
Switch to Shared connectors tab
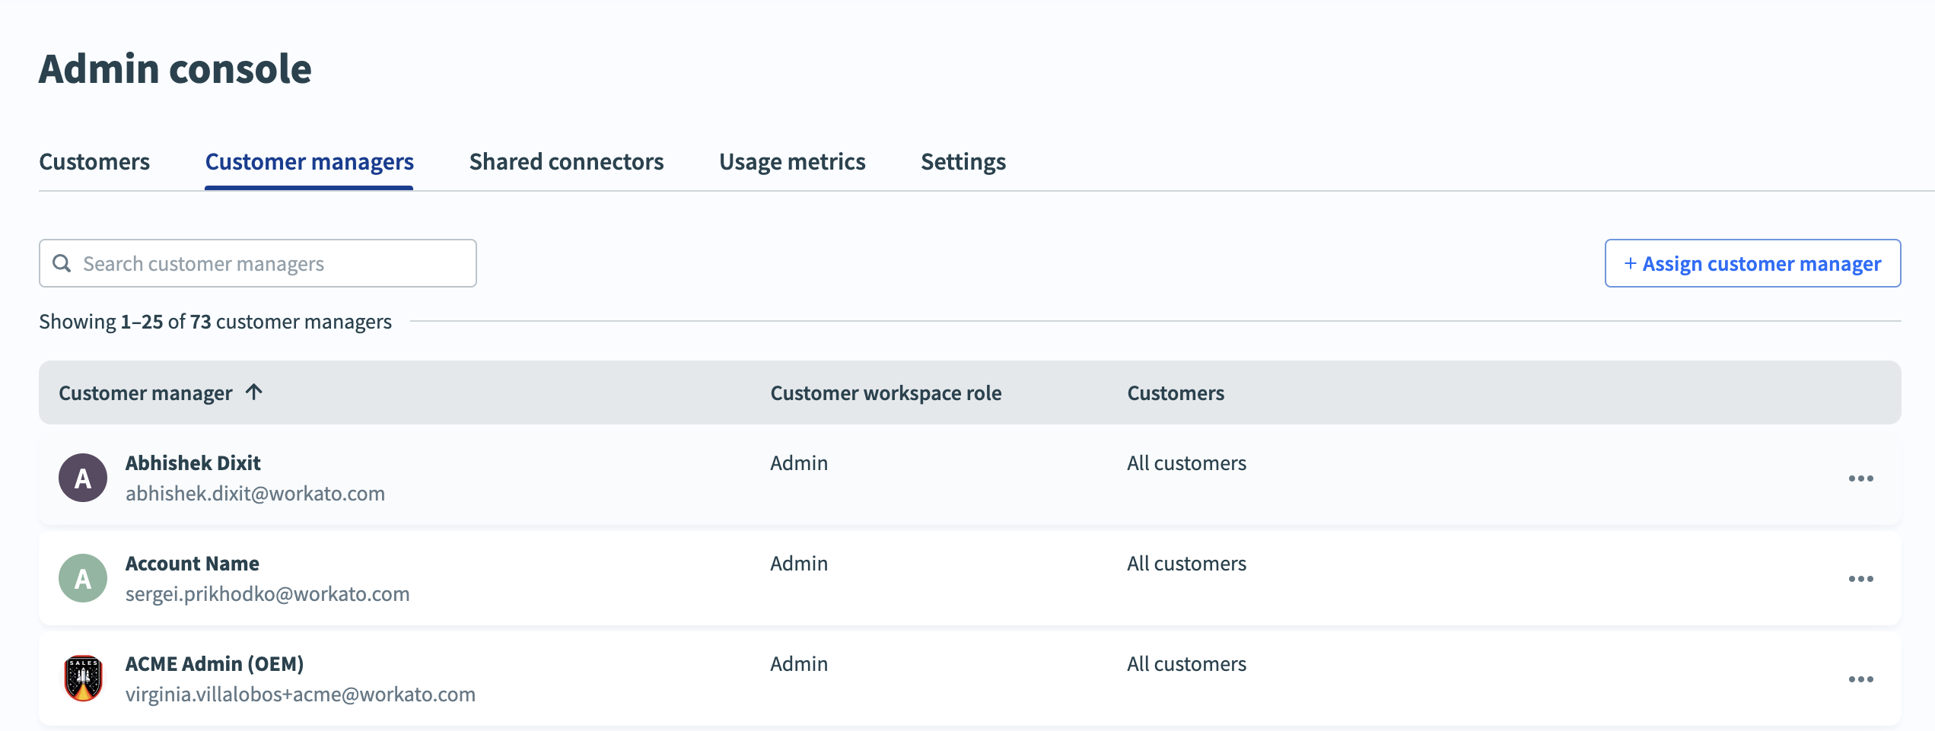(566, 161)
